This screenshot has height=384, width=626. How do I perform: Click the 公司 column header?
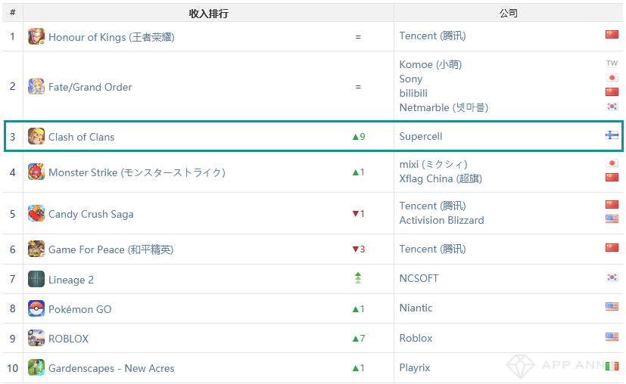[x=509, y=14]
